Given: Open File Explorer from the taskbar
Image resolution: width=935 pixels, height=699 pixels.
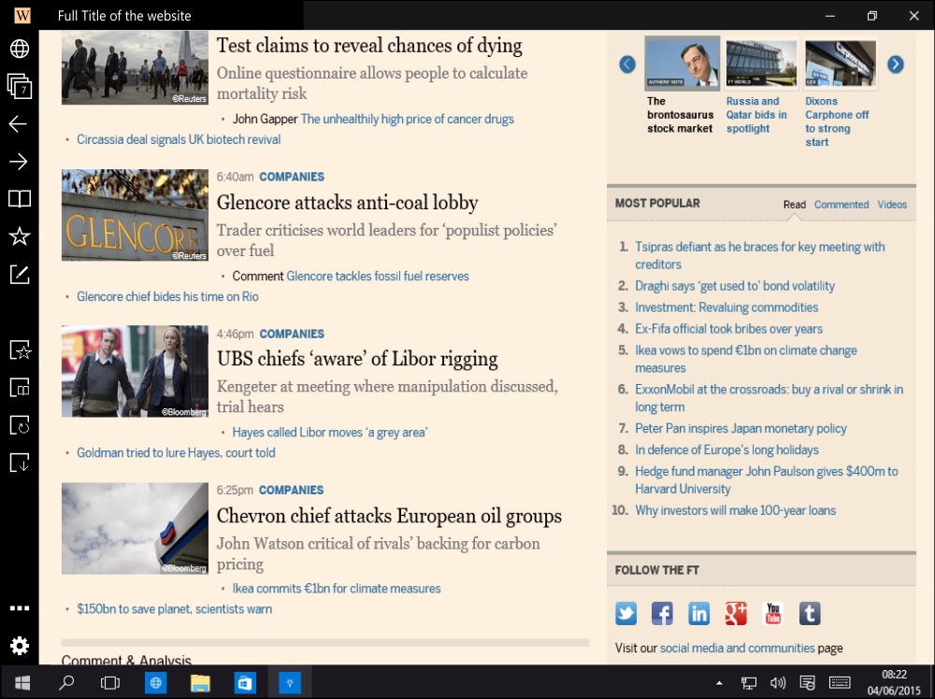Looking at the screenshot, I should coord(200,682).
